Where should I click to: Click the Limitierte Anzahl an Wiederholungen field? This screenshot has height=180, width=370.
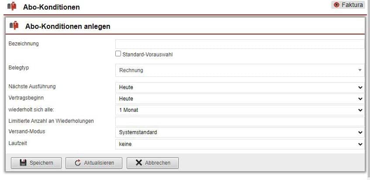tap(239, 121)
